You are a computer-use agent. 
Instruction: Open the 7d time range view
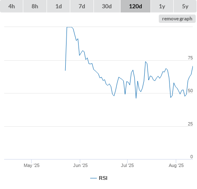coord(82,6)
